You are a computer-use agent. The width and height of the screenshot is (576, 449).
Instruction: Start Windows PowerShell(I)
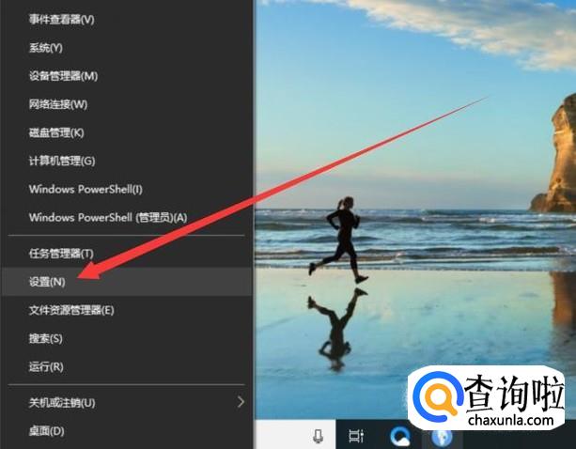coord(127,189)
